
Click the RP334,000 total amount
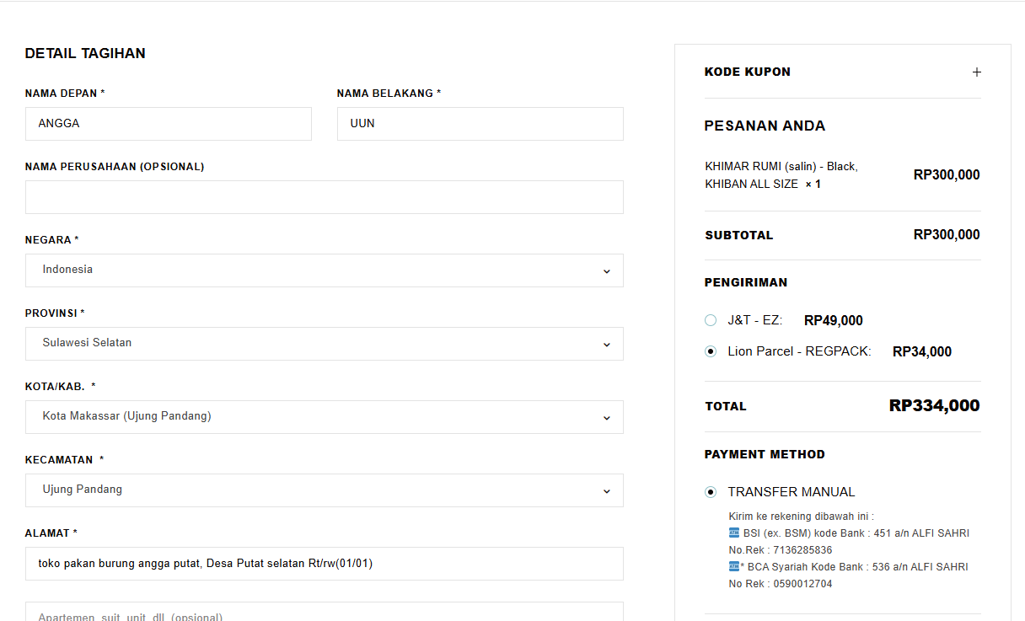[x=934, y=406]
